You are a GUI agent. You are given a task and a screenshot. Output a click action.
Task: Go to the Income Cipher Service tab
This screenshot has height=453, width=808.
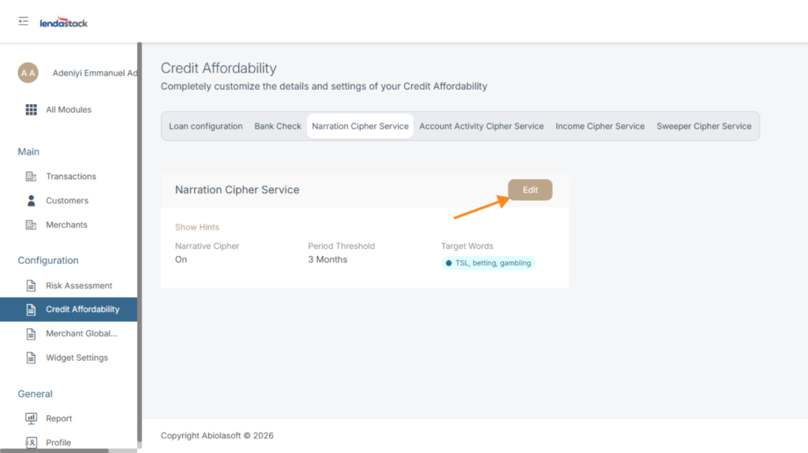click(x=600, y=126)
